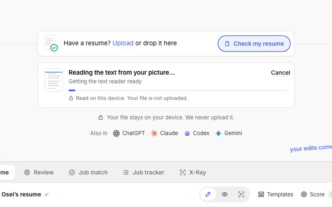Click green saved checkmark beside Osei's resume
Image resolution: width=332 pixels, height=207 pixels.
[x=46, y=194]
